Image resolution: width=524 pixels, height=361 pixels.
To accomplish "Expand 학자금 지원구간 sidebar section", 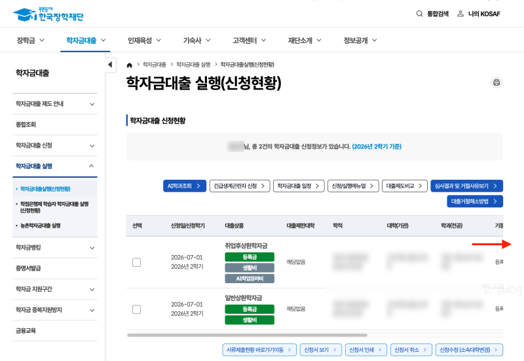I will (x=55, y=289).
